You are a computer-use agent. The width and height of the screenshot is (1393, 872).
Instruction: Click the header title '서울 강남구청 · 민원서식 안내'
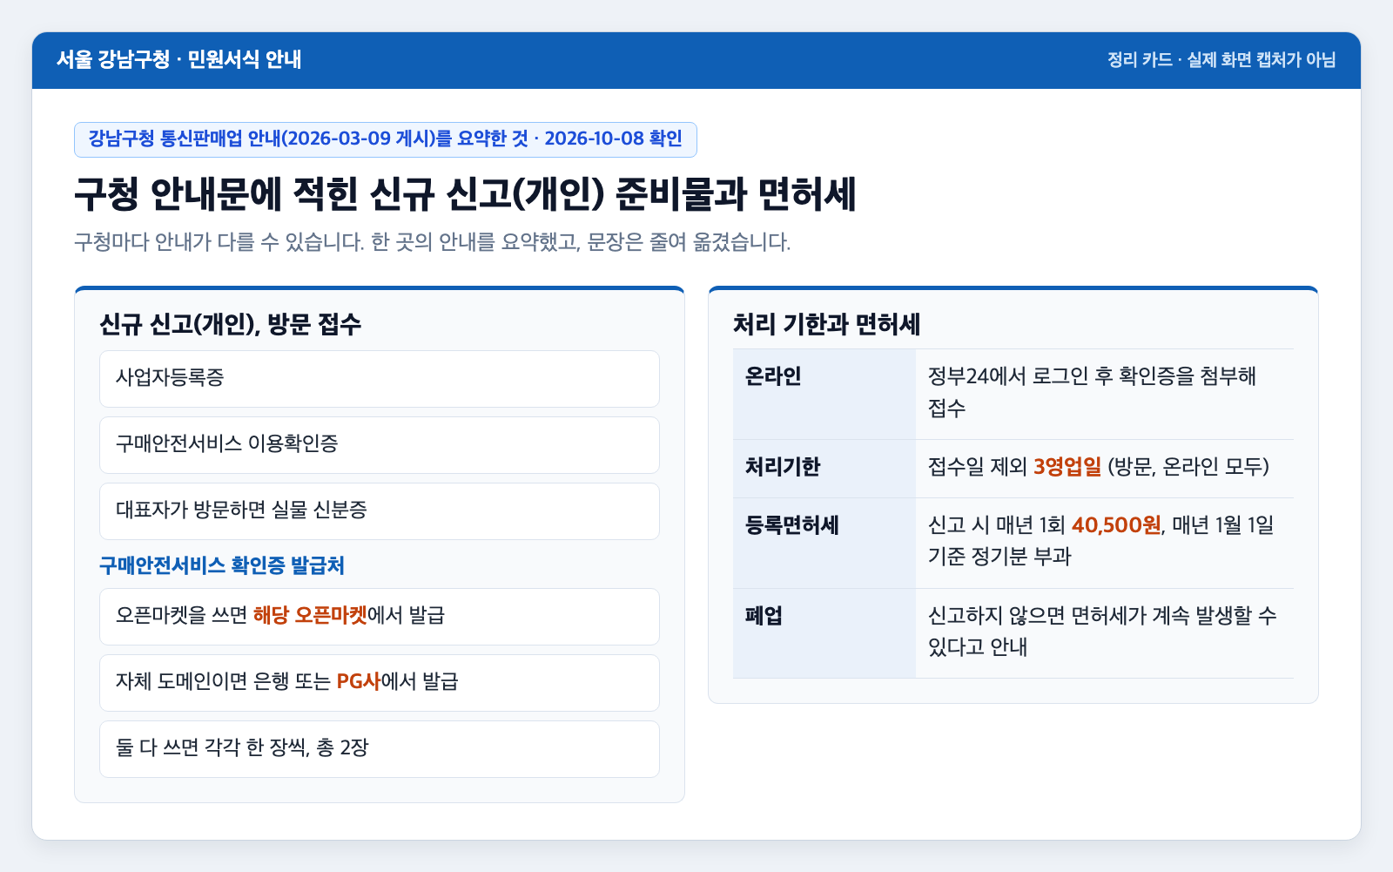(x=179, y=60)
